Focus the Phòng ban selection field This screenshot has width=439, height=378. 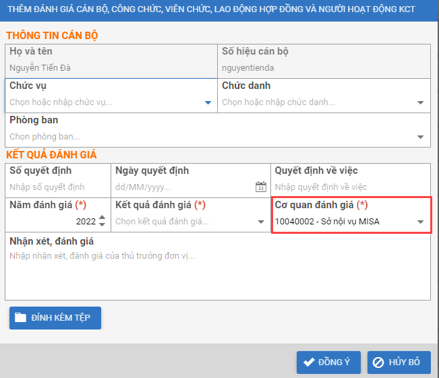point(209,137)
